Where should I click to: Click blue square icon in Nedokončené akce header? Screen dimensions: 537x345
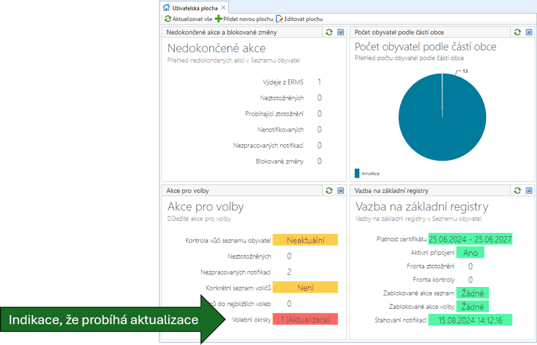(x=341, y=32)
